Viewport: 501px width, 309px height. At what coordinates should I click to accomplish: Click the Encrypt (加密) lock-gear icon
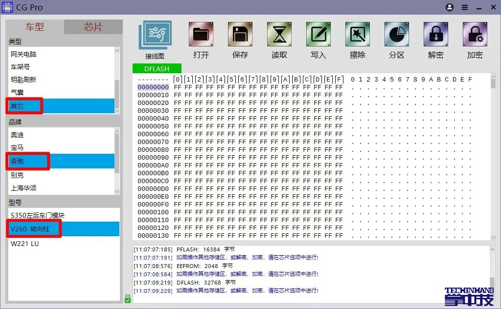(x=475, y=35)
